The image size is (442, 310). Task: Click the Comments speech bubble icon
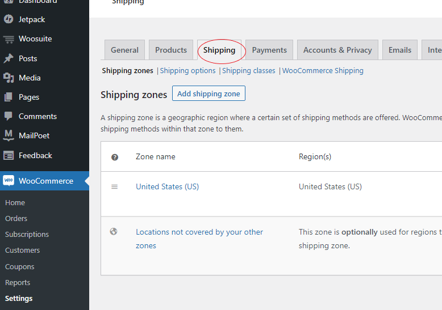9,116
